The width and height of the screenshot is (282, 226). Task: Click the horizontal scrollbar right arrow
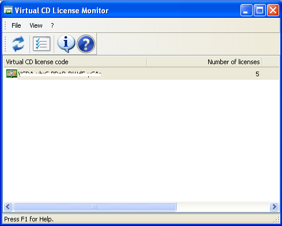274,207
